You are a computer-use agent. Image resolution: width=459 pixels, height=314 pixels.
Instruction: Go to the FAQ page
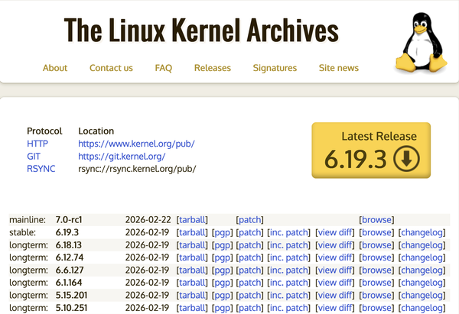coord(164,68)
